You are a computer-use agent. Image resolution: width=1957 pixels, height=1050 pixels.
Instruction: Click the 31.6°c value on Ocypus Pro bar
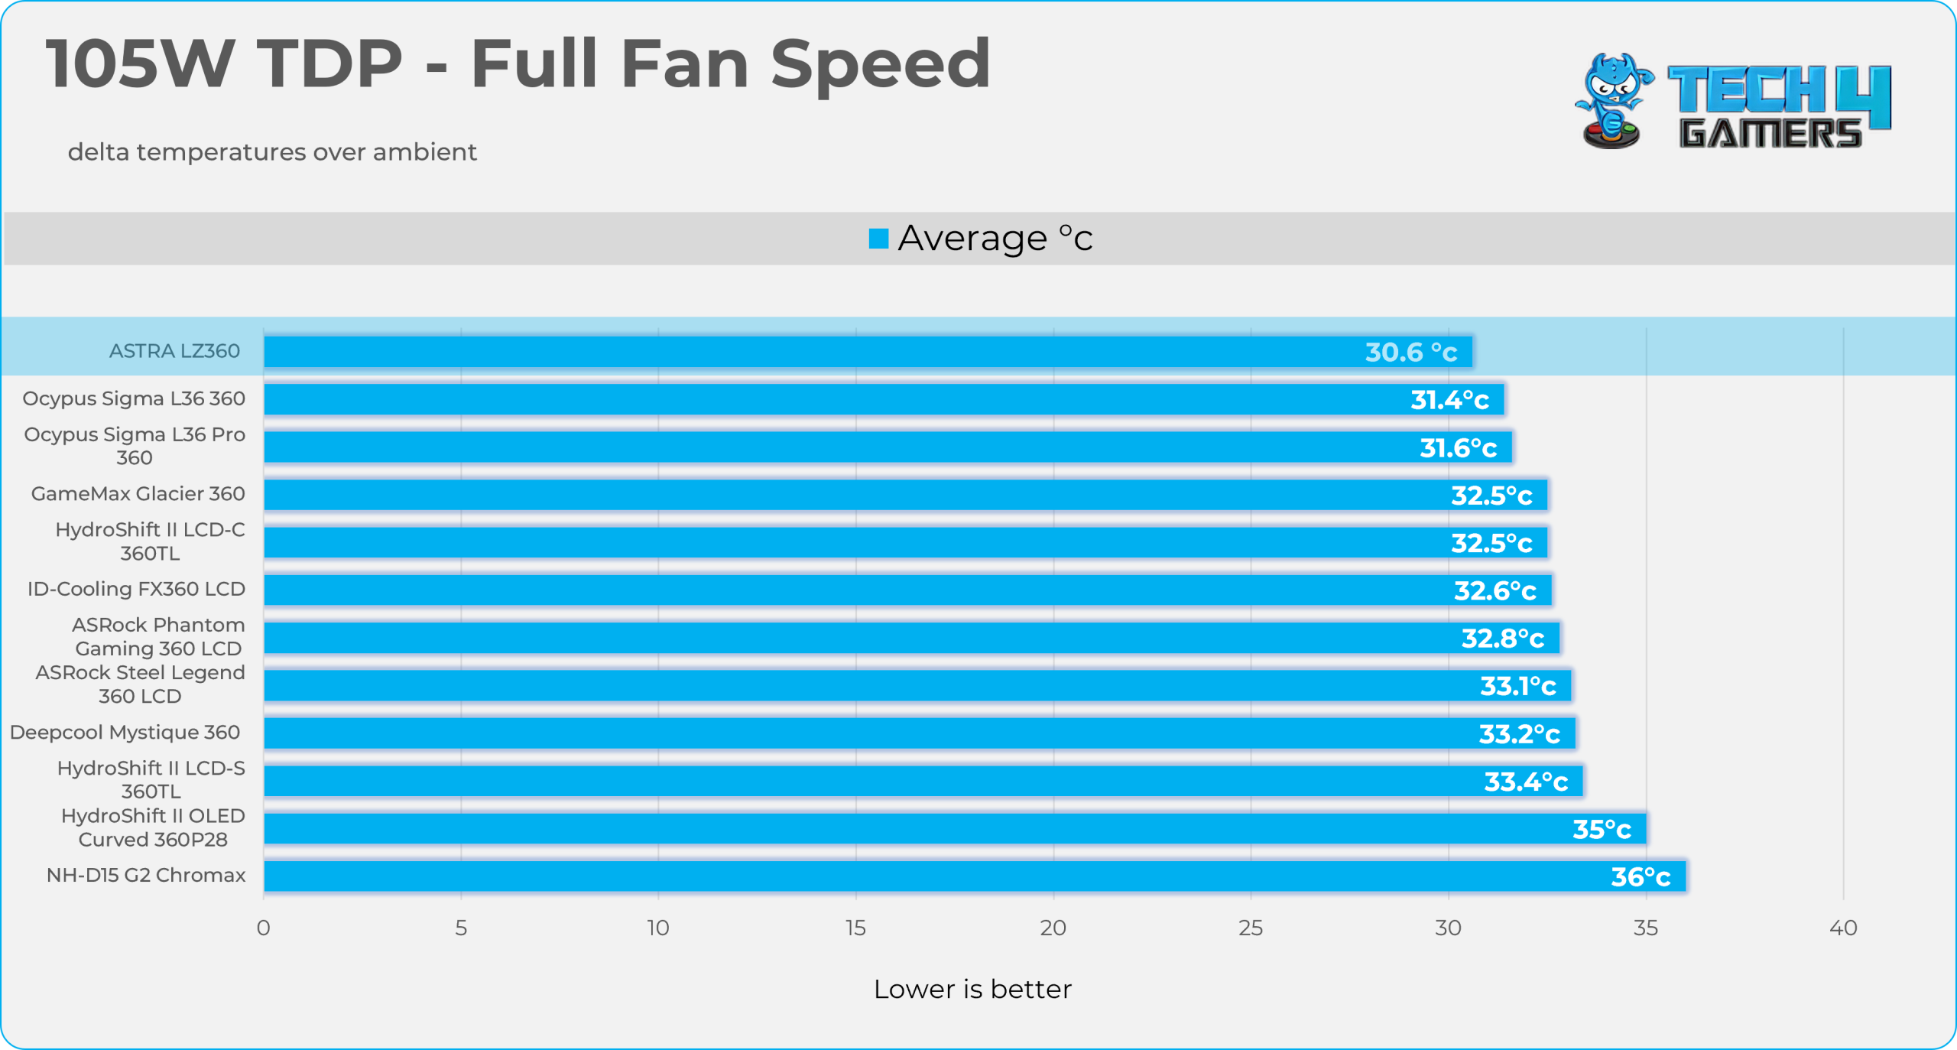(x=1458, y=447)
